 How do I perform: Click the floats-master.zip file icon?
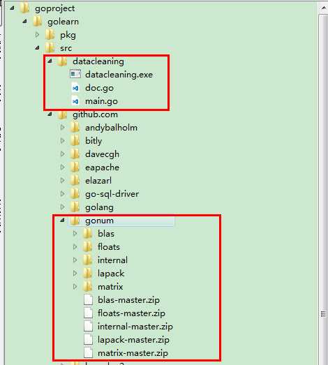(x=88, y=313)
